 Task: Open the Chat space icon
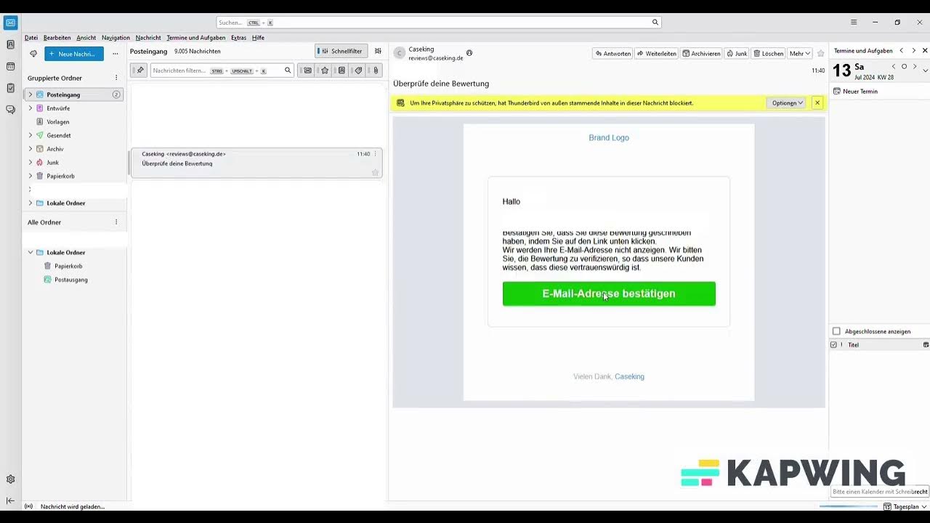click(x=10, y=110)
